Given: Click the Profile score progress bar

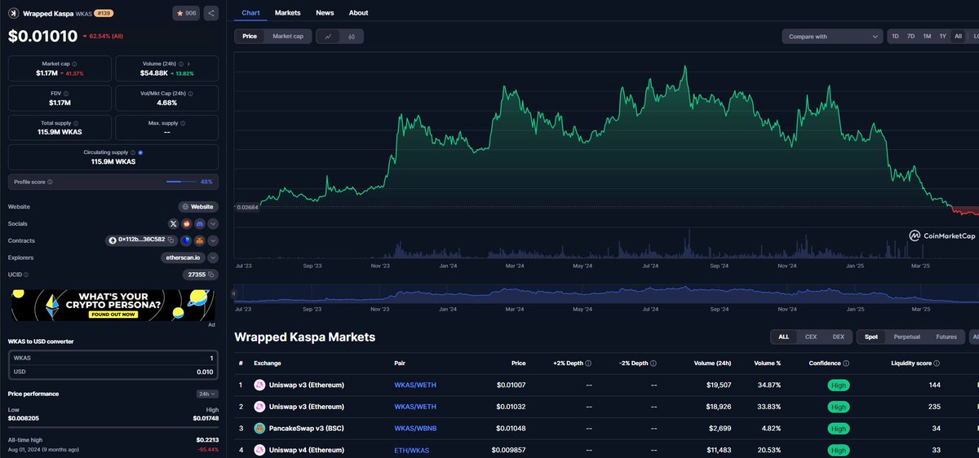Looking at the screenshot, I should coord(179,182).
